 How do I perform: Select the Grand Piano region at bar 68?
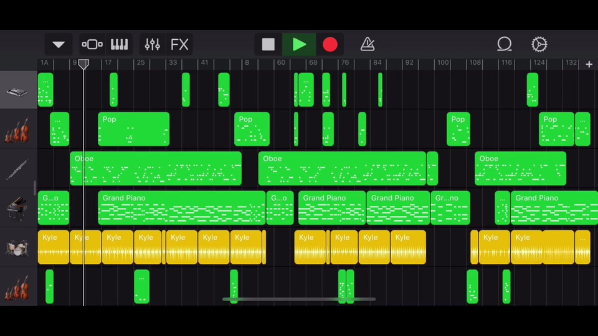(332, 208)
